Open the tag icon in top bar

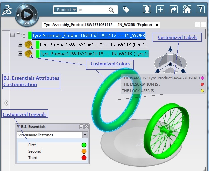126,10
